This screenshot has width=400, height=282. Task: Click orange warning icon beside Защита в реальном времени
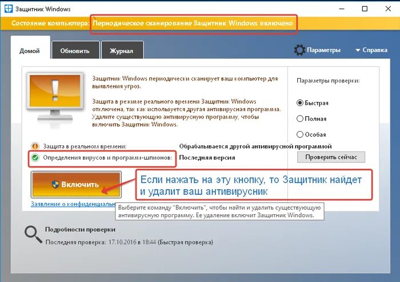35,146
